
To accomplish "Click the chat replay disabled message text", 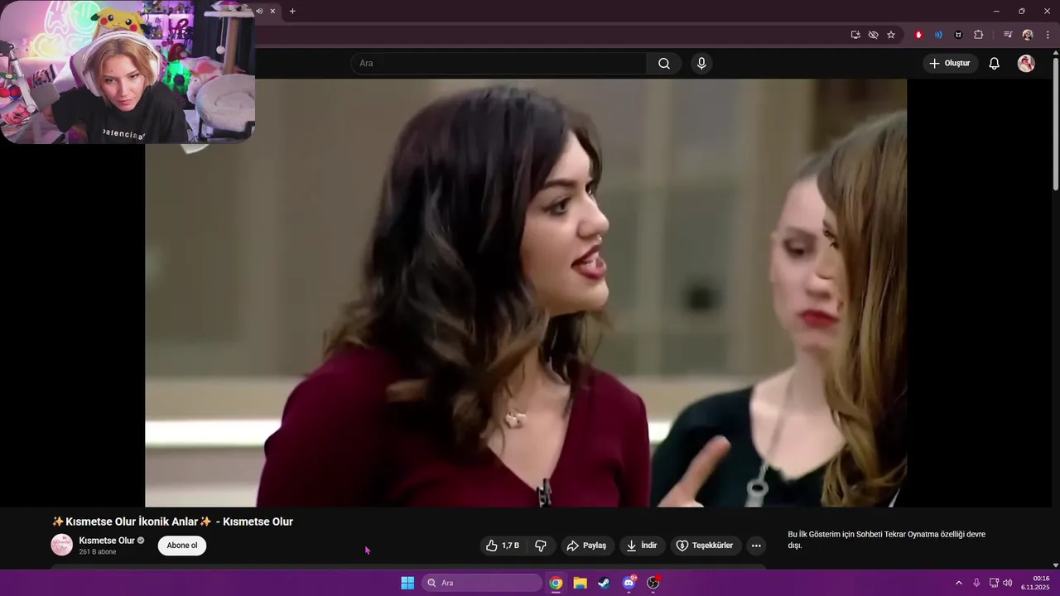I will coord(886,540).
